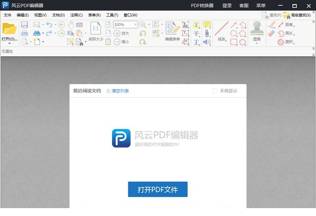Click the email envelope send icon
Screen dimensions: 316x216
click(x=37, y=25)
